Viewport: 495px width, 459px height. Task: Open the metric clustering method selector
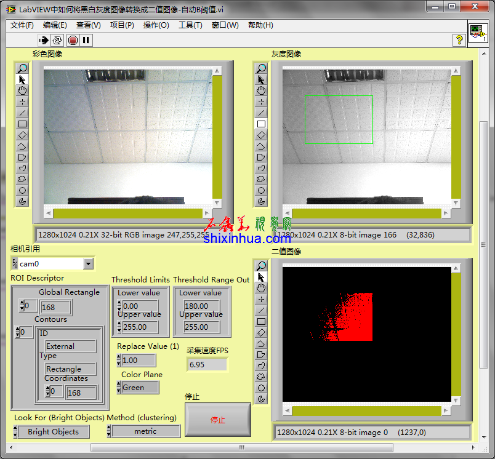(145, 431)
